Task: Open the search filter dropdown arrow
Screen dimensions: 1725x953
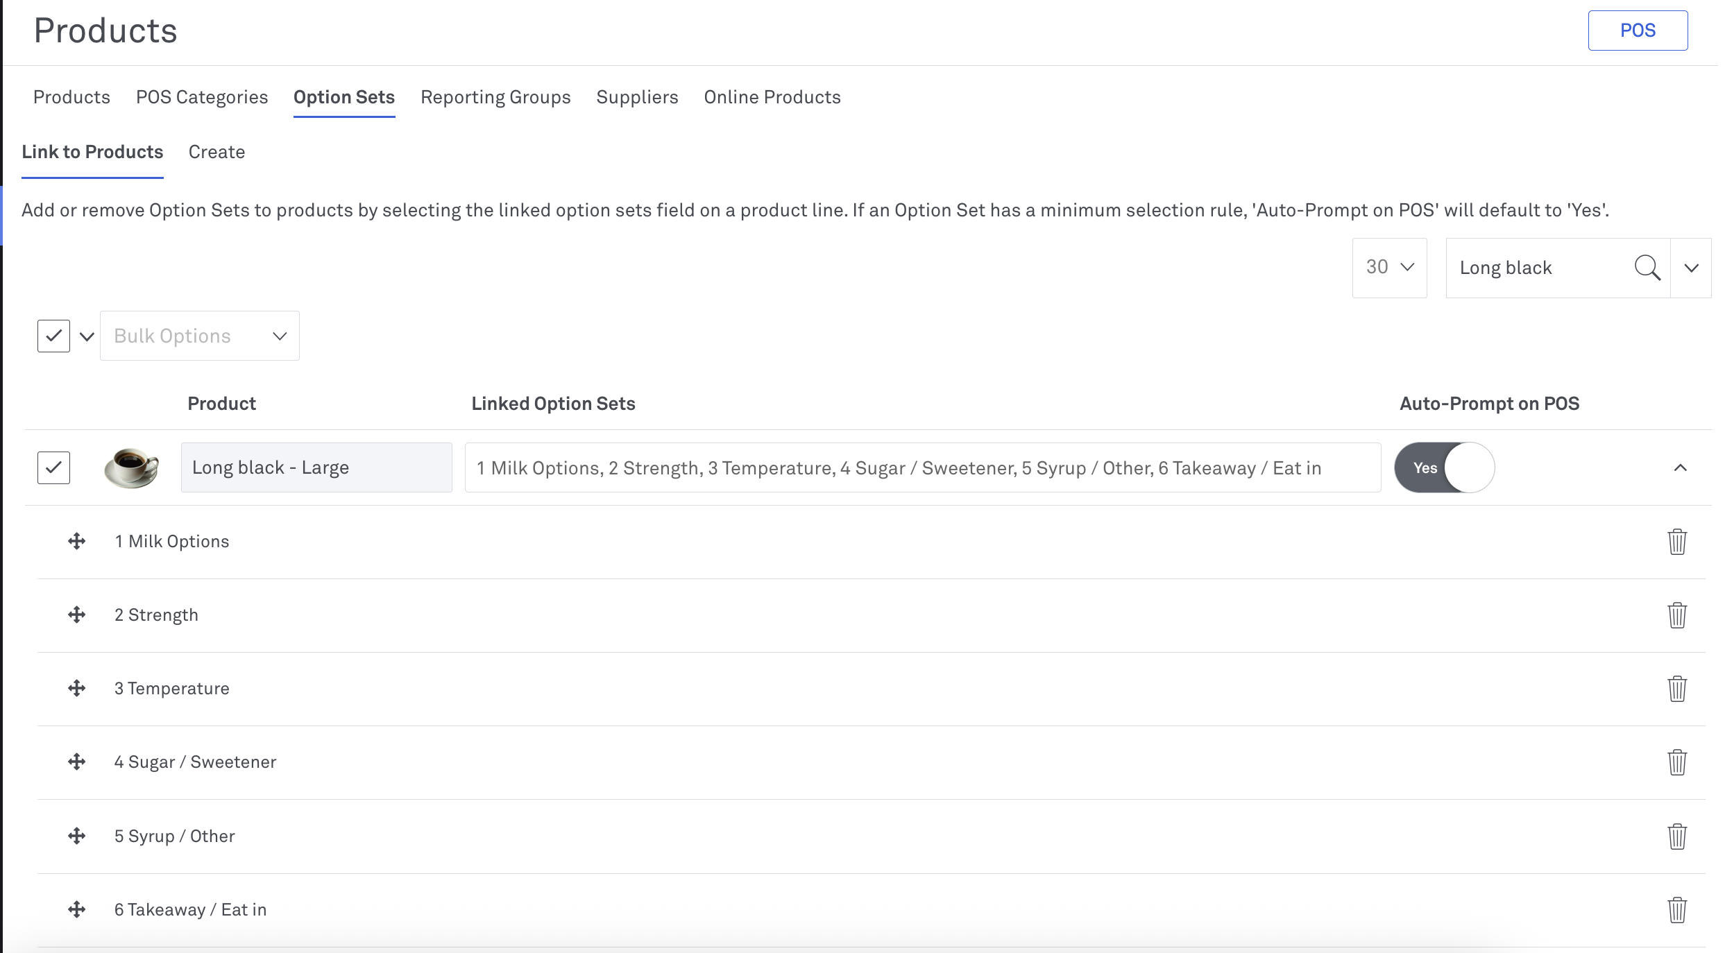Action: point(1691,268)
